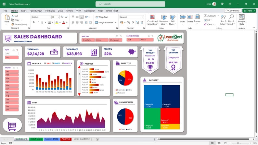Click Page Break Preview in status bar
This screenshot has height=145, width=258.
tap(226, 143)
